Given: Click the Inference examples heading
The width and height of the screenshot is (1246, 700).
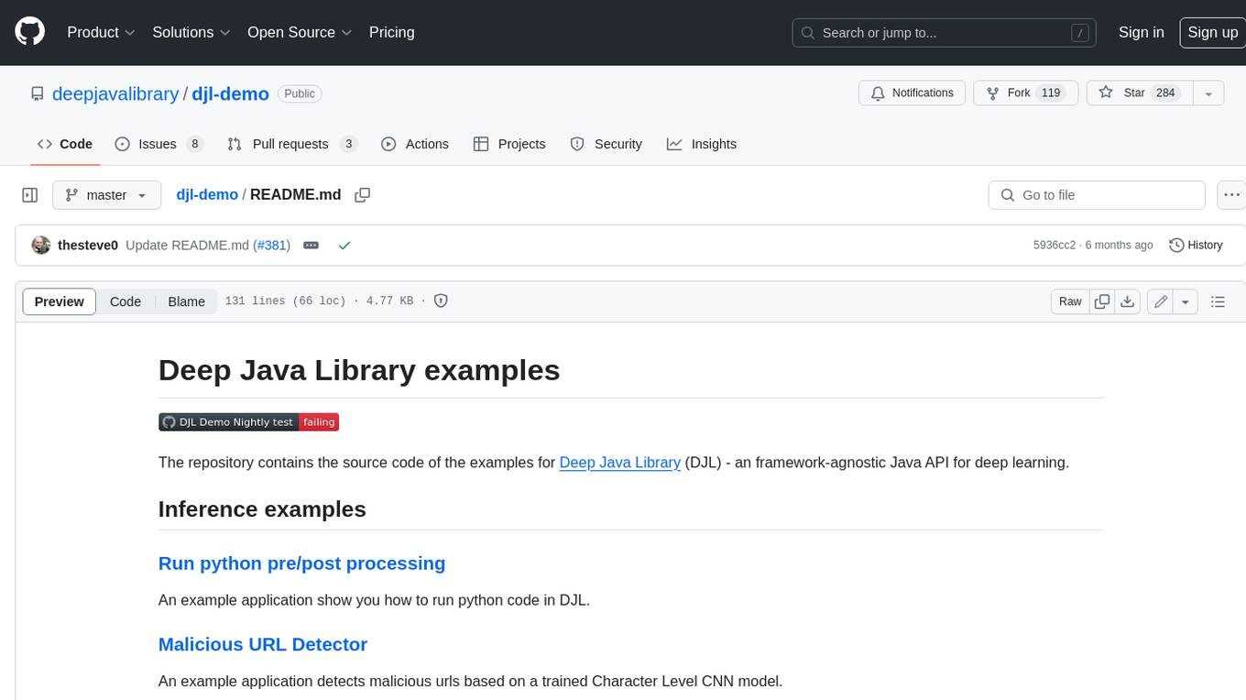Looking at the screenshot, I should pos(262,509).
